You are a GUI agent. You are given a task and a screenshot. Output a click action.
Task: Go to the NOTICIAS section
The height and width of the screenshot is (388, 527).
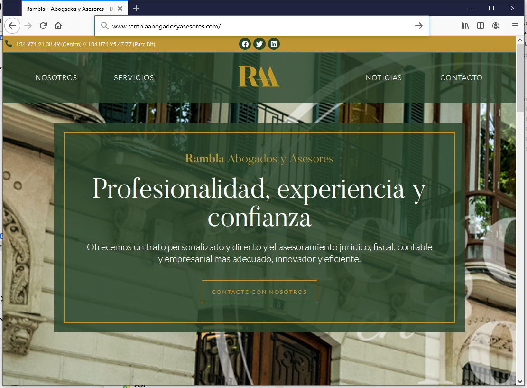[x=384, y=78]
